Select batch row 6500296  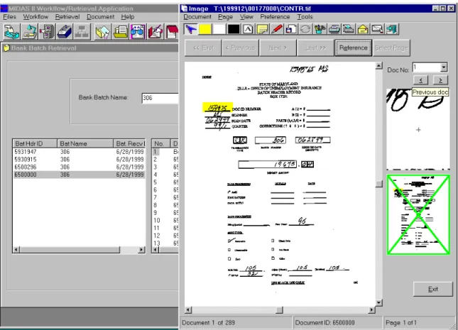click(x=79, y=167)
